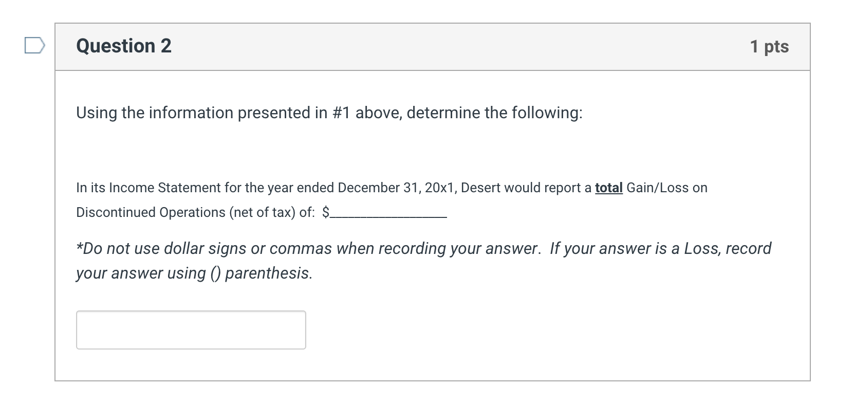Select the bookmark marker left of the question
The height and width of the screenshot is (404, 854).
coord(34,46)
